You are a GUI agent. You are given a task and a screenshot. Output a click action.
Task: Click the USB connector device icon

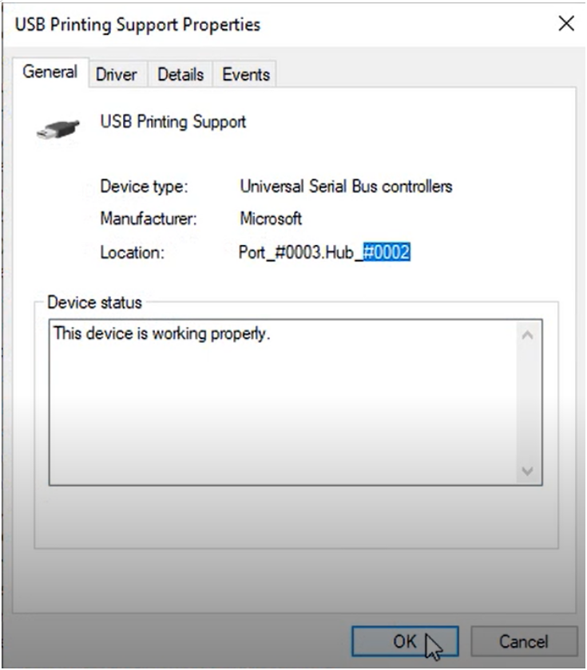click(x=58, y=129)
